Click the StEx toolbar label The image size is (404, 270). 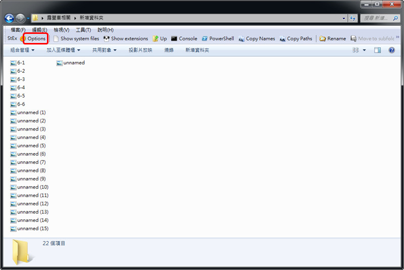point(12,38)
